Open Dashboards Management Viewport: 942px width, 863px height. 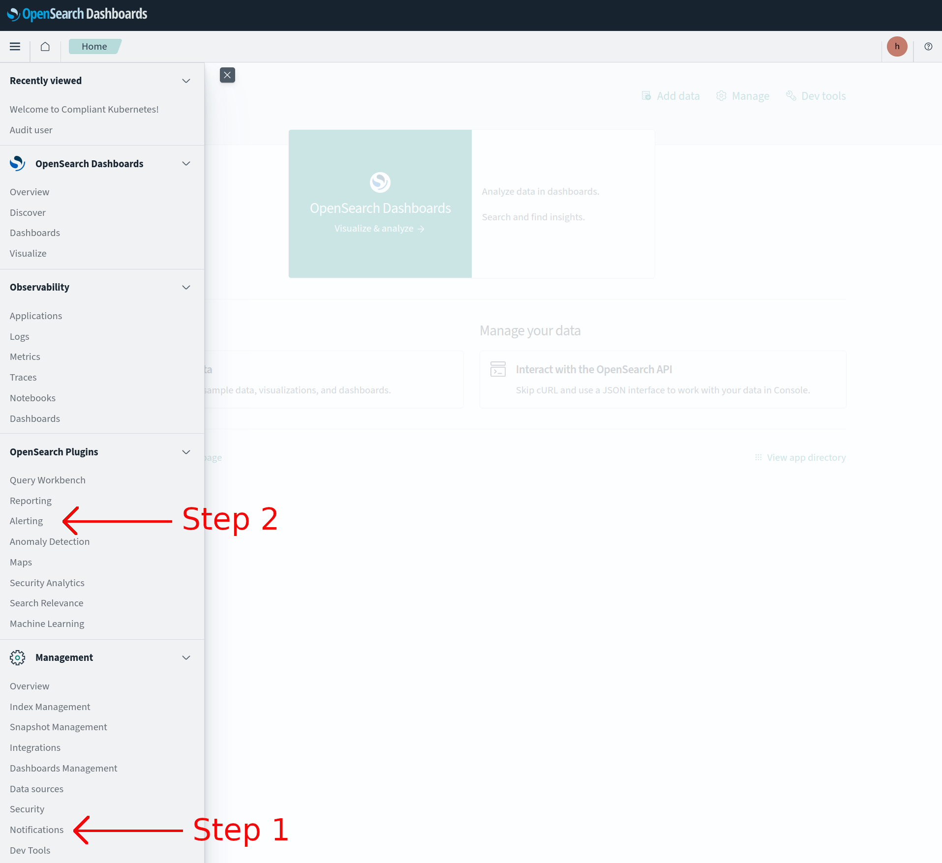pos(63,768)
